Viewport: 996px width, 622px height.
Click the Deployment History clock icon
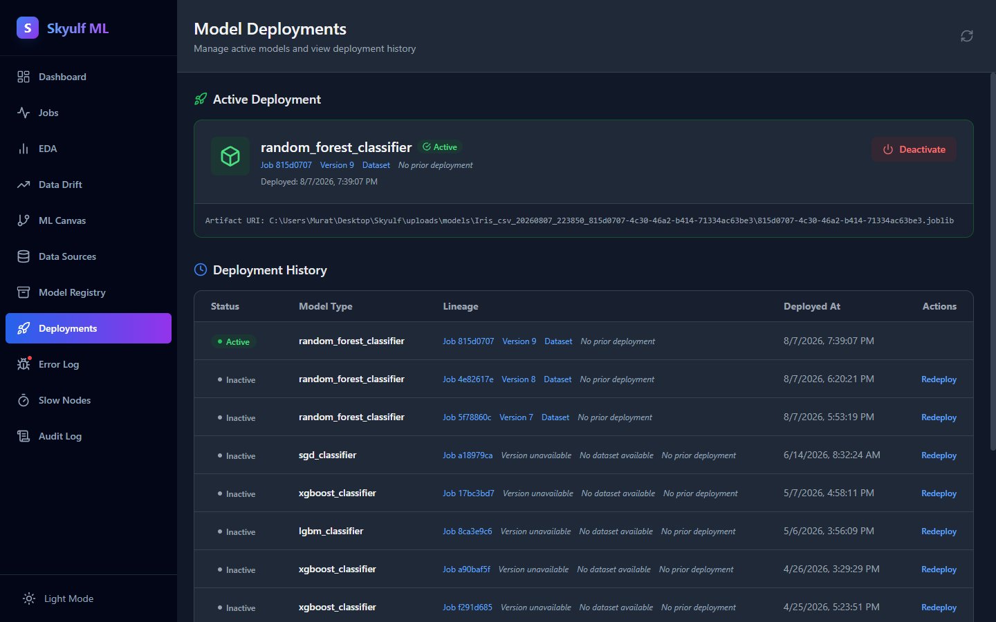tap(201, 270)
